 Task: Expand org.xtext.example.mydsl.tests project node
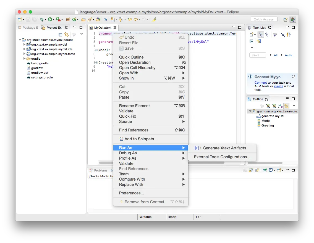pyautogui.click(x=24, y=54)
